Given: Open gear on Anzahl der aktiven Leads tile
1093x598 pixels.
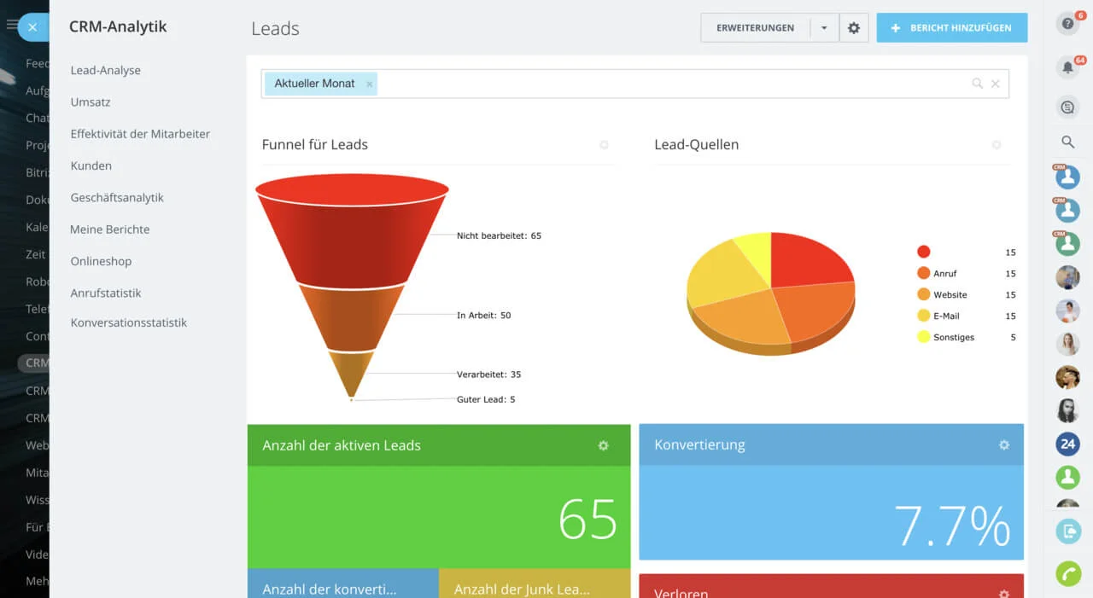Looking at the screenshot, I should (x=603, y=445).
